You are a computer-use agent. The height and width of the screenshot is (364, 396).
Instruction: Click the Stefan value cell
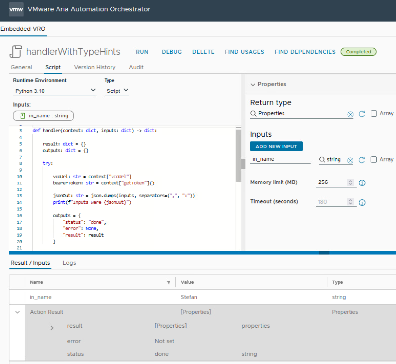tap(189, 297)
